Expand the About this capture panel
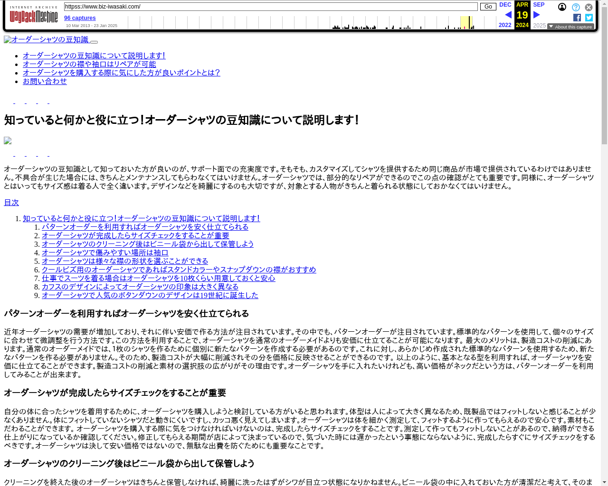608x486 pixels. coord(570,27)
